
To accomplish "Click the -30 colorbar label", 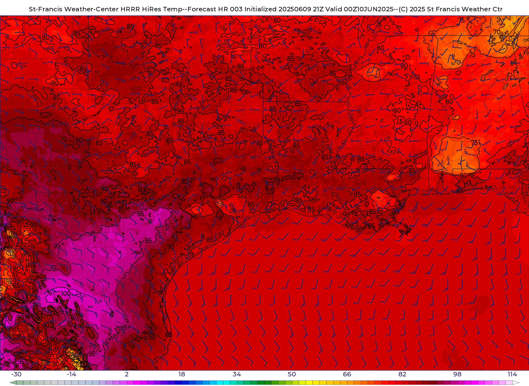I will (16, 374).
